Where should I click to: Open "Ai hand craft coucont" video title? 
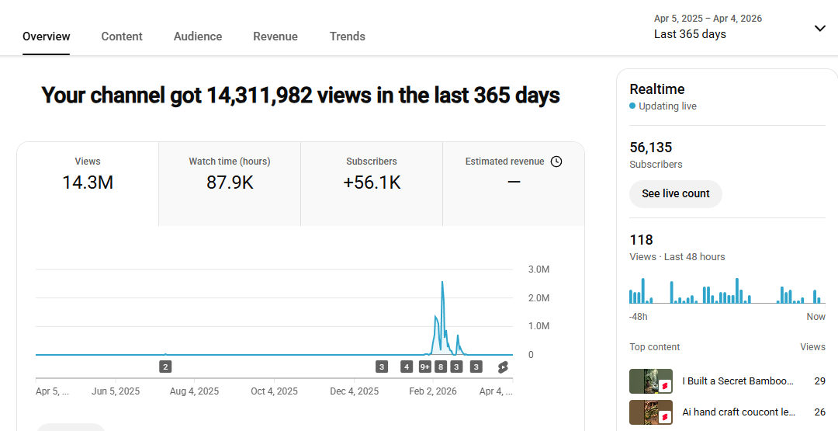click(x=738, y=412)
